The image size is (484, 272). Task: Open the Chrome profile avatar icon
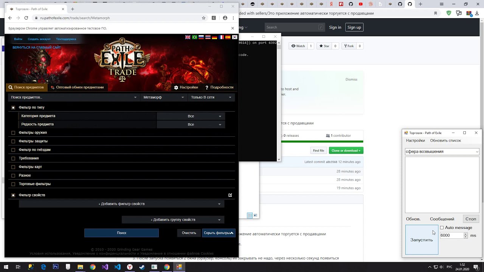pos(225,18)
